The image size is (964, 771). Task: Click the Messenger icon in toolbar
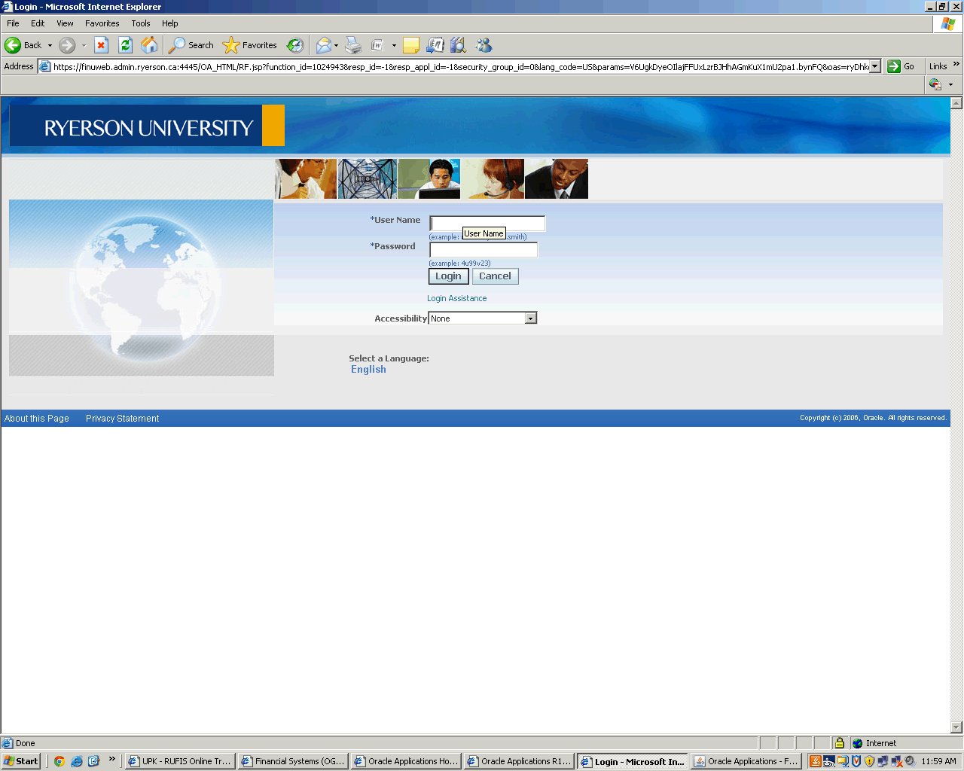(484, 45)
